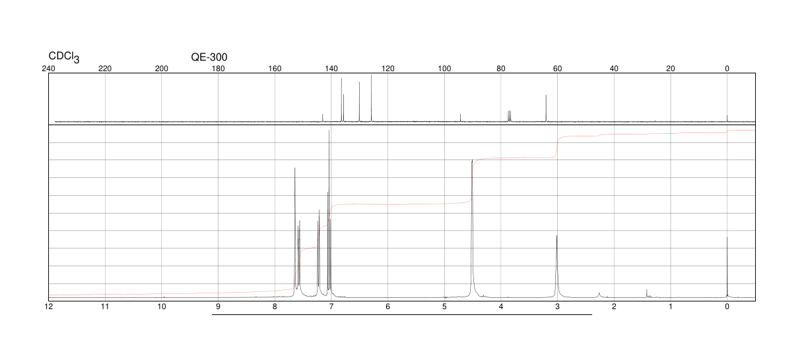Click the 12 ppm proton axis label
This screenshot has width=808, height=348.
click(49, 306)
